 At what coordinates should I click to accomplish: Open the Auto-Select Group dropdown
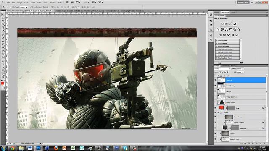(24, 7)
